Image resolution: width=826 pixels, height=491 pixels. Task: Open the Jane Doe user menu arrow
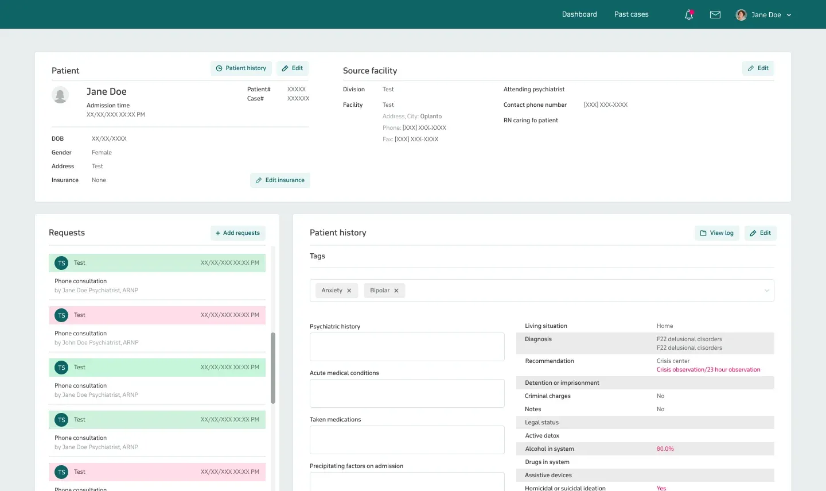pyautogui.click(x=789, y=15)
